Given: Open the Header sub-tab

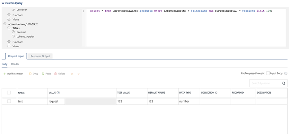Looking at the screenshot, I should (15, 64).
